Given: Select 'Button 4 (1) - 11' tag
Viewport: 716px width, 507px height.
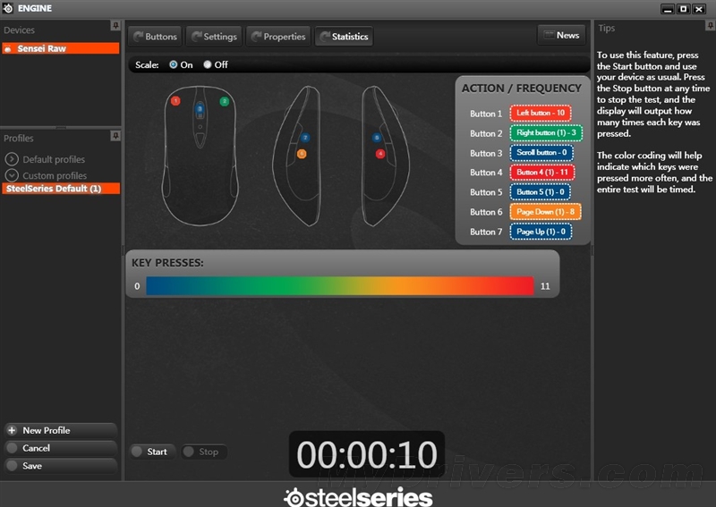Looking at the screenshot, I should [542, 172].
